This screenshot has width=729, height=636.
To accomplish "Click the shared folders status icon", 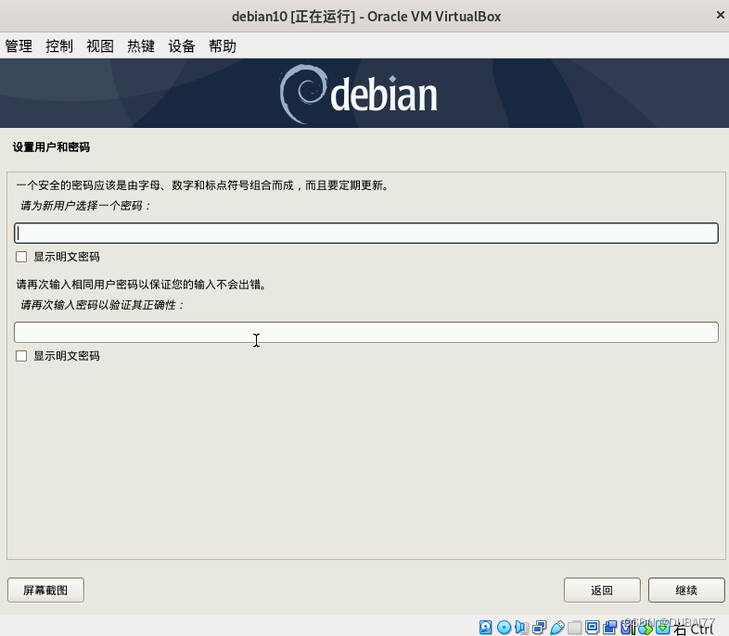I will click(575, 627).
